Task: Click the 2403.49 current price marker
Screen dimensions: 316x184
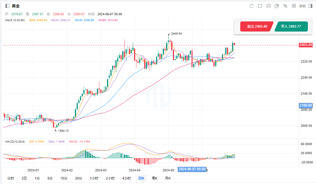Action: pos(306,45)
